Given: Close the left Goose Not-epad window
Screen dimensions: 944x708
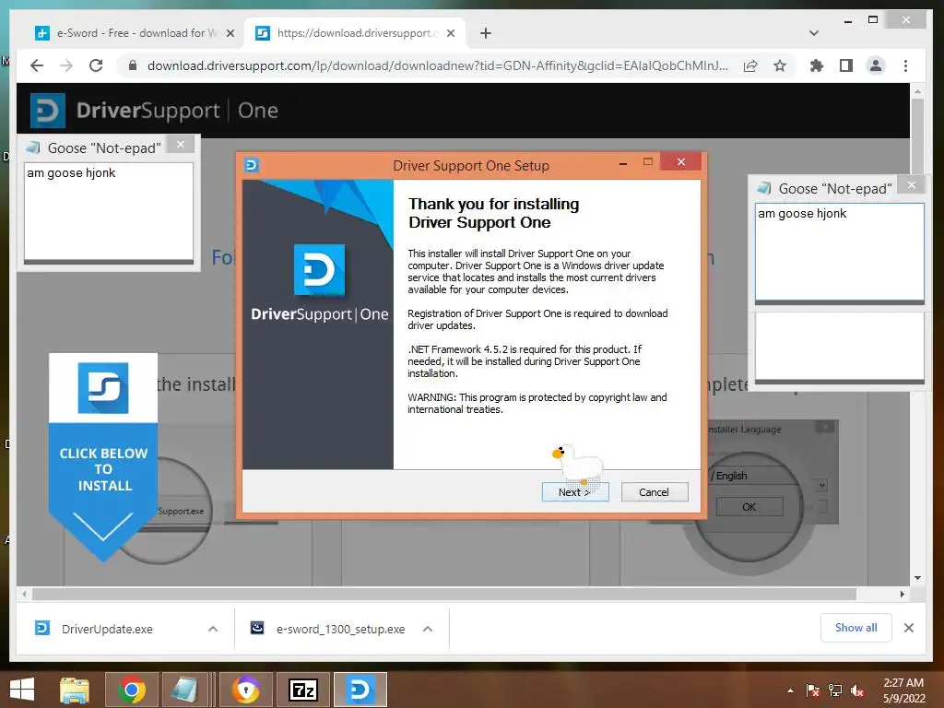Looking at the screenshot, I should pyautogui.click(x=180, y=145).
